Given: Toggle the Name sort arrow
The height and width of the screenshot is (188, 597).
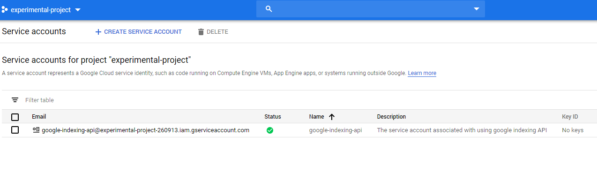Looking at the screenshot, I should [332, 117].
